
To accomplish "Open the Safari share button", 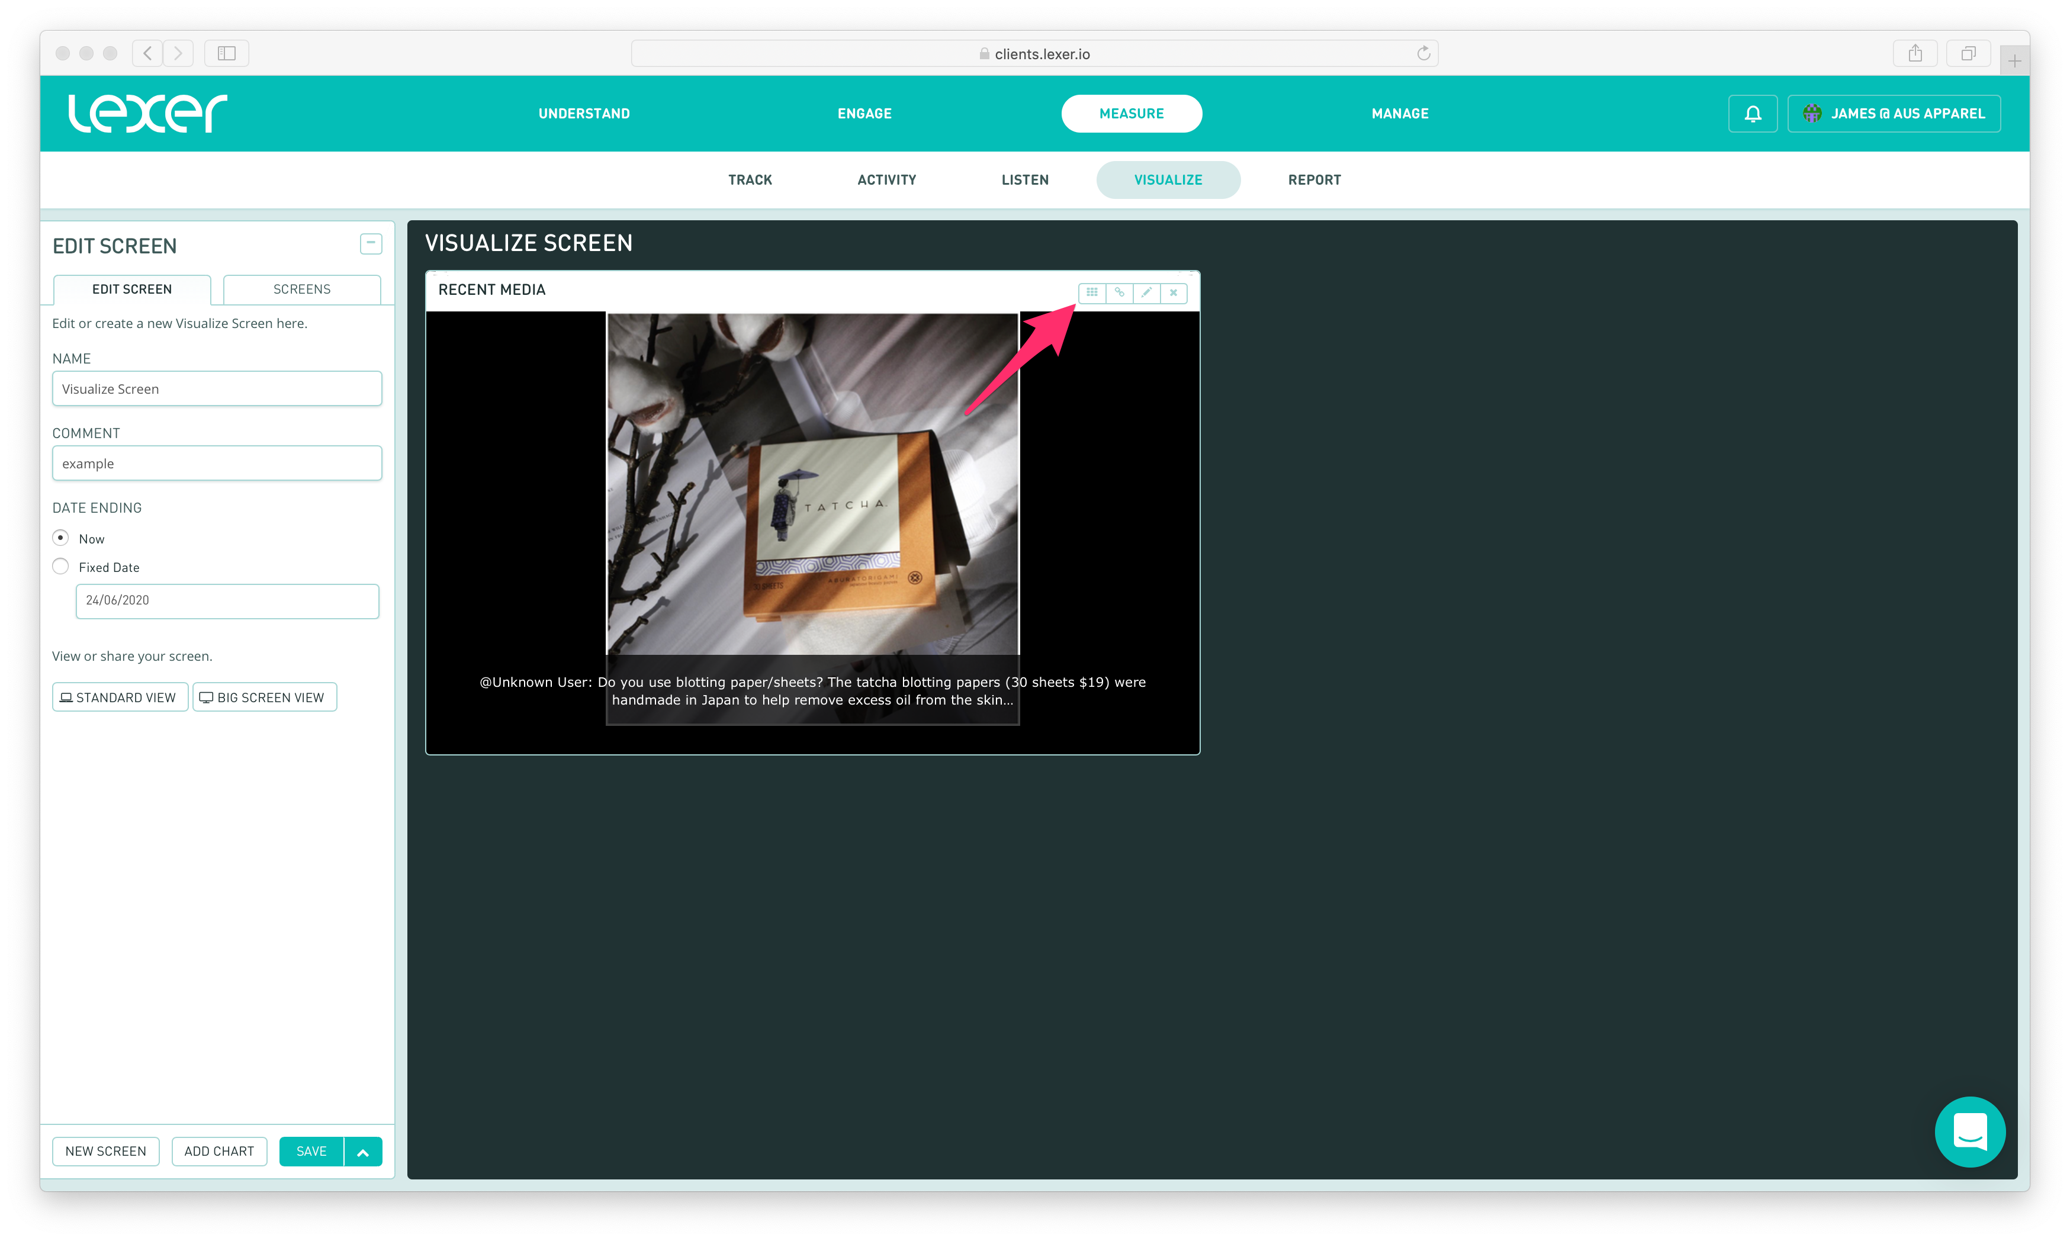I will [x=1915, y=53].
